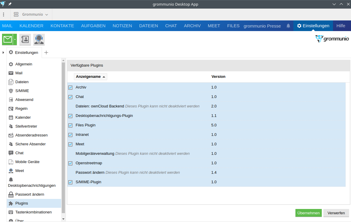Open the Grommunio account dropdown
The height and width of the screenshot is (222, 351).
click(x=31, y=14)
